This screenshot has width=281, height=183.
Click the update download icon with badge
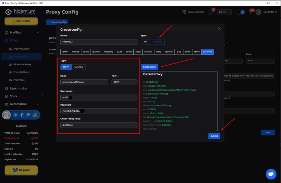211,12
